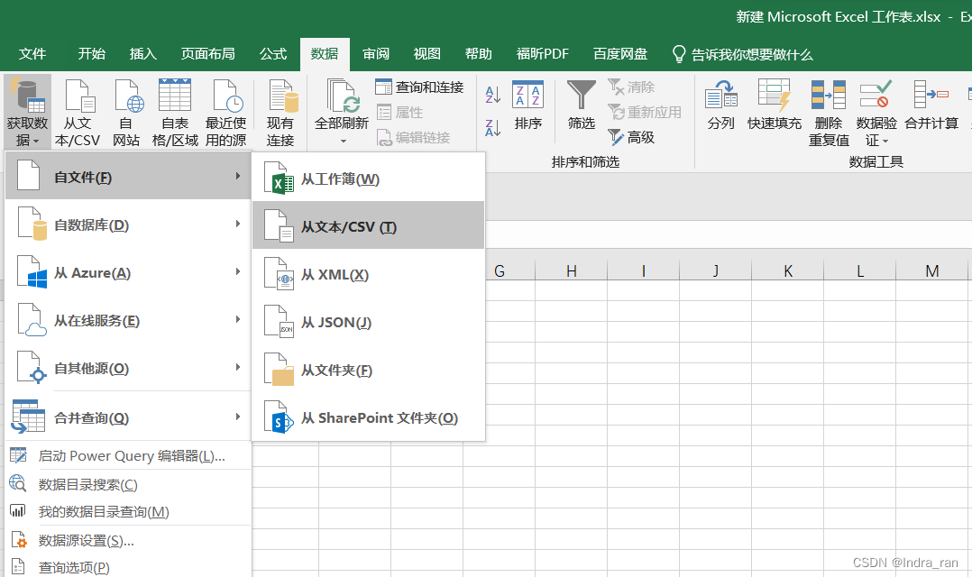Switch to the 视图 (View) tab
972x577 pixels.
[x=427, y=54]
